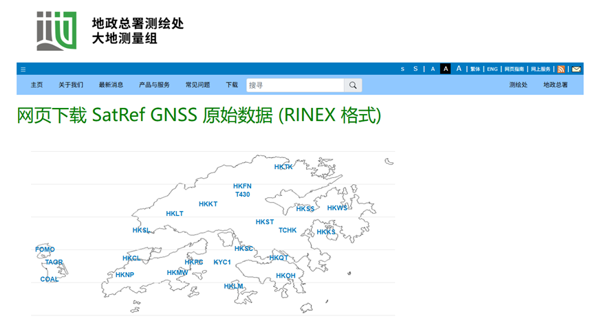Switch language to ENG
This screenshot has height=323, width=595.
(493, 69)
